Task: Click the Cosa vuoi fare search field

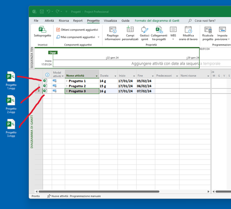Action: point(205,21)
